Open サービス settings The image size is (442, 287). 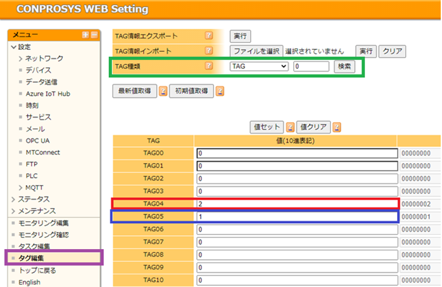pos(39,117)
